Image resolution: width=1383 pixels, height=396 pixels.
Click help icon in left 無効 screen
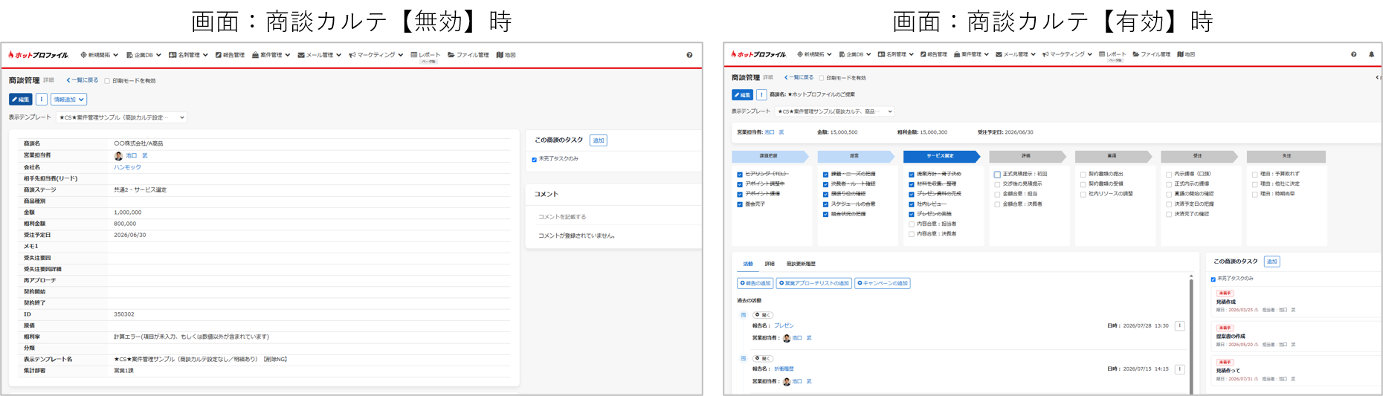click(689, 55)
